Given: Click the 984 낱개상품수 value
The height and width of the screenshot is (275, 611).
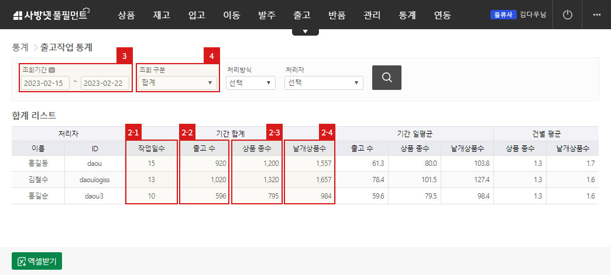Looking at the screenshot, I should click(x=325, y=196).
